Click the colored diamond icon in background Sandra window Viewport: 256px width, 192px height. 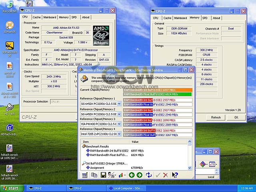point(202,164)
